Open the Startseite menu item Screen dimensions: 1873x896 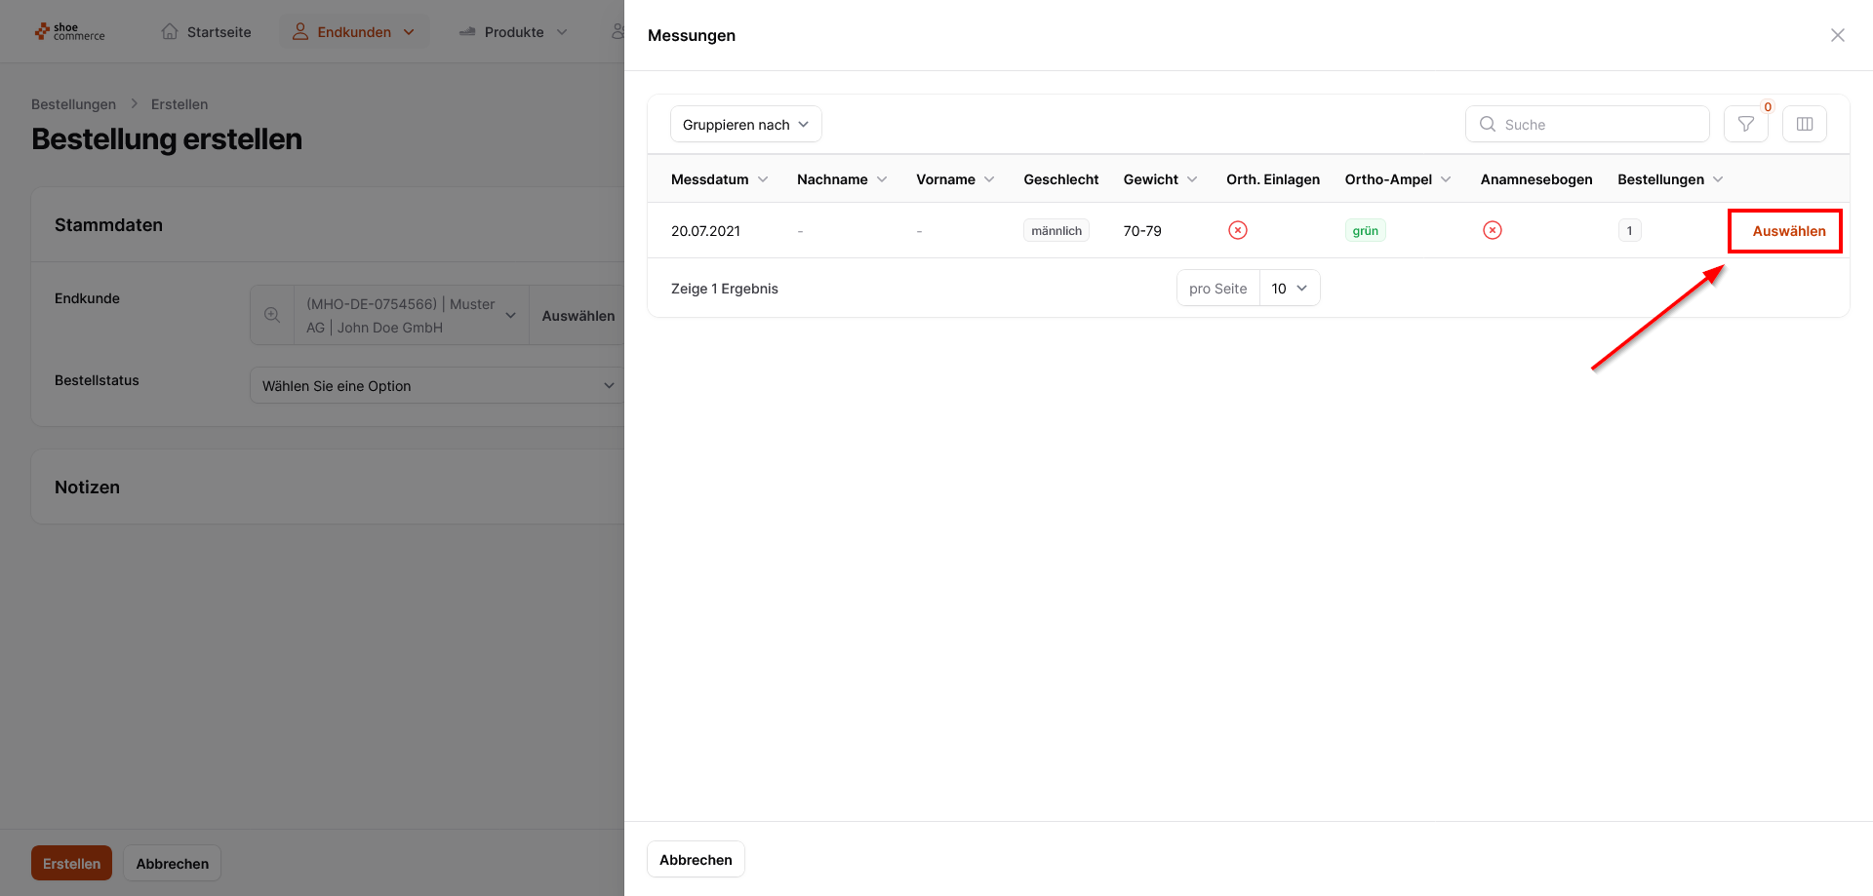click(x=206, y=32)
